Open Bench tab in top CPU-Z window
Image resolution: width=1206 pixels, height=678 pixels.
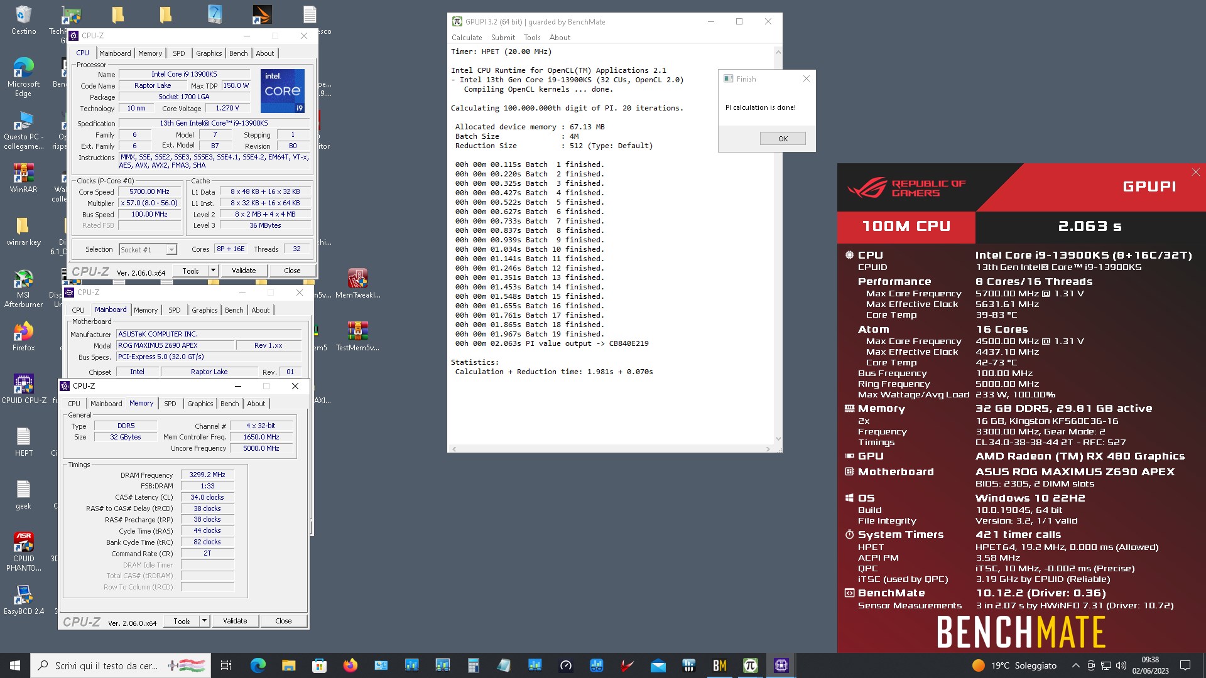238,53
